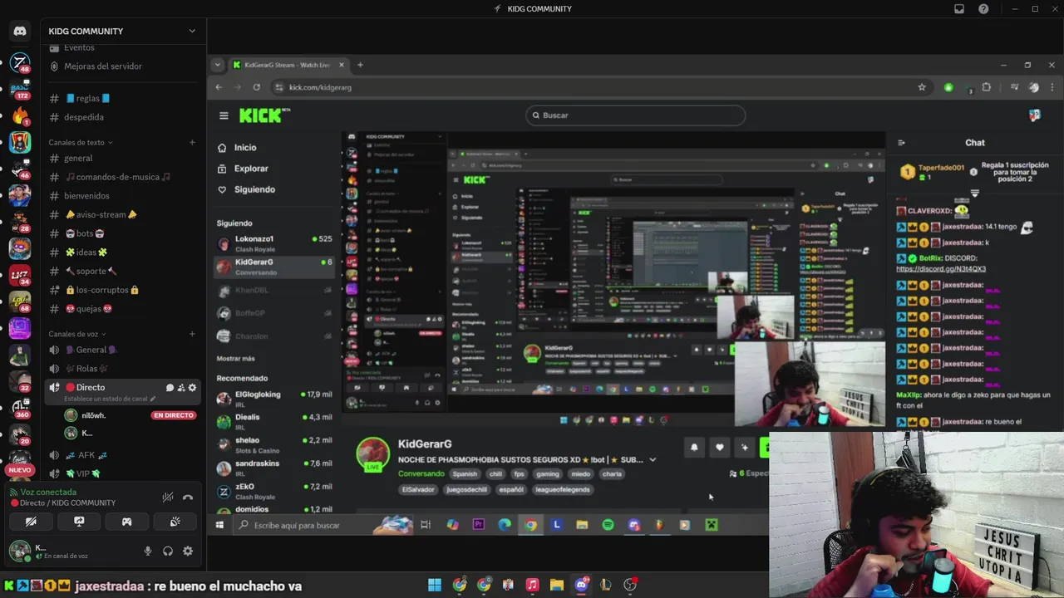Viewport: 1064px width, 598px height.
Task: Open the soporte channel
Action: click(x=91, y=271)
